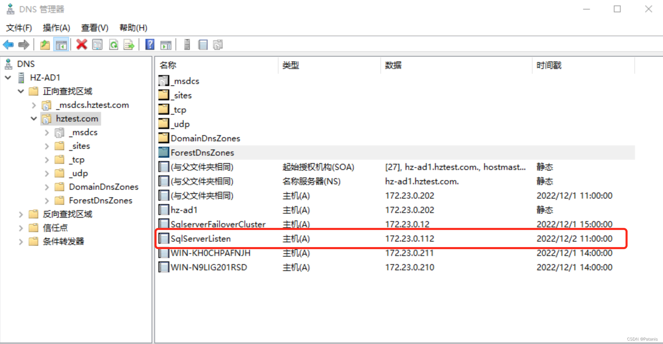This screenshot has height=344, width=663.
Task: Click the Forward arrow toolbar icon
Action: pyautogui.click(x=24, y=44)
